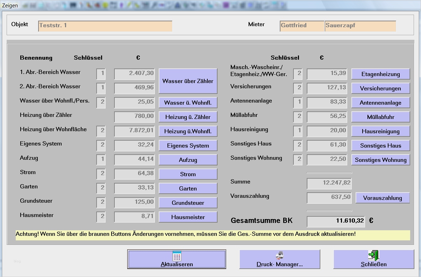Image resolution: width=421 pixels, height=277 pixels.
Task: Click the Heizung ü.Wohnfl. button
Action: click(188, 131)
